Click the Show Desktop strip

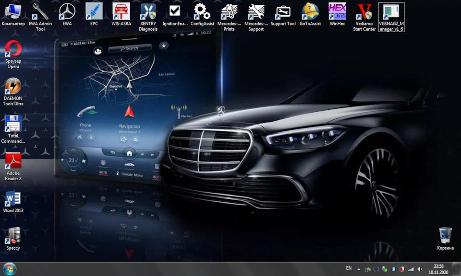(457, 269)
